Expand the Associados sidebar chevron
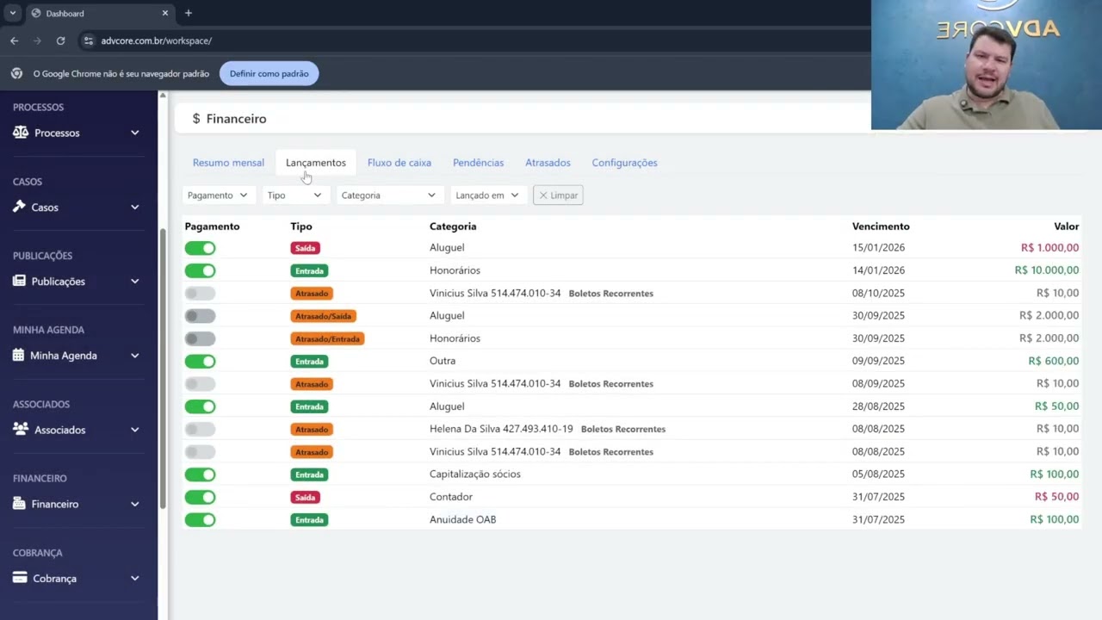This screenshot has height=620, width=1102. [135, 429]
